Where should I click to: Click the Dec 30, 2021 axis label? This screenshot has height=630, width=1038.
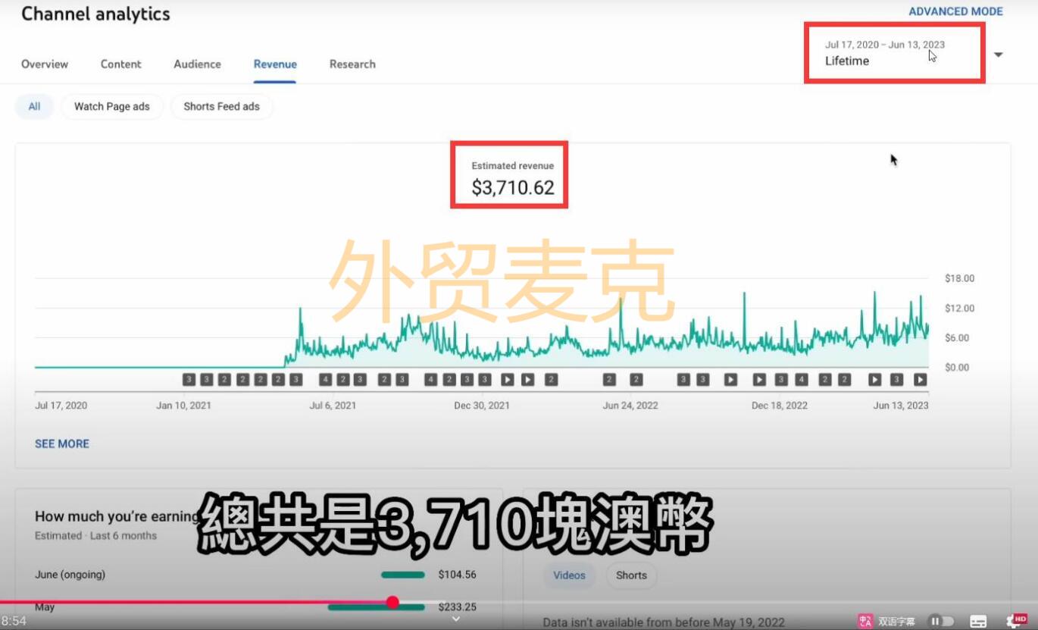coord(482,406)
